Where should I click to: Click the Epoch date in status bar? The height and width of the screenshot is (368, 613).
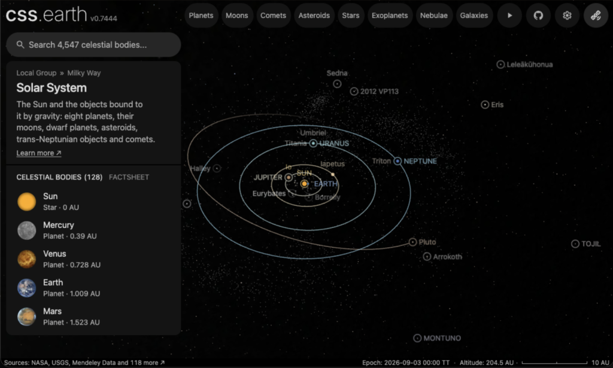[406, 363]
